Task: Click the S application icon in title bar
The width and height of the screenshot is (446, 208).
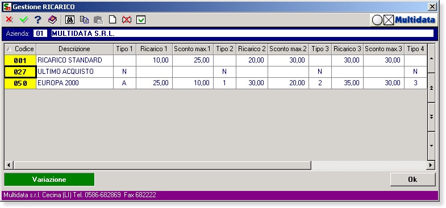Action: click(x=7, y=7)
